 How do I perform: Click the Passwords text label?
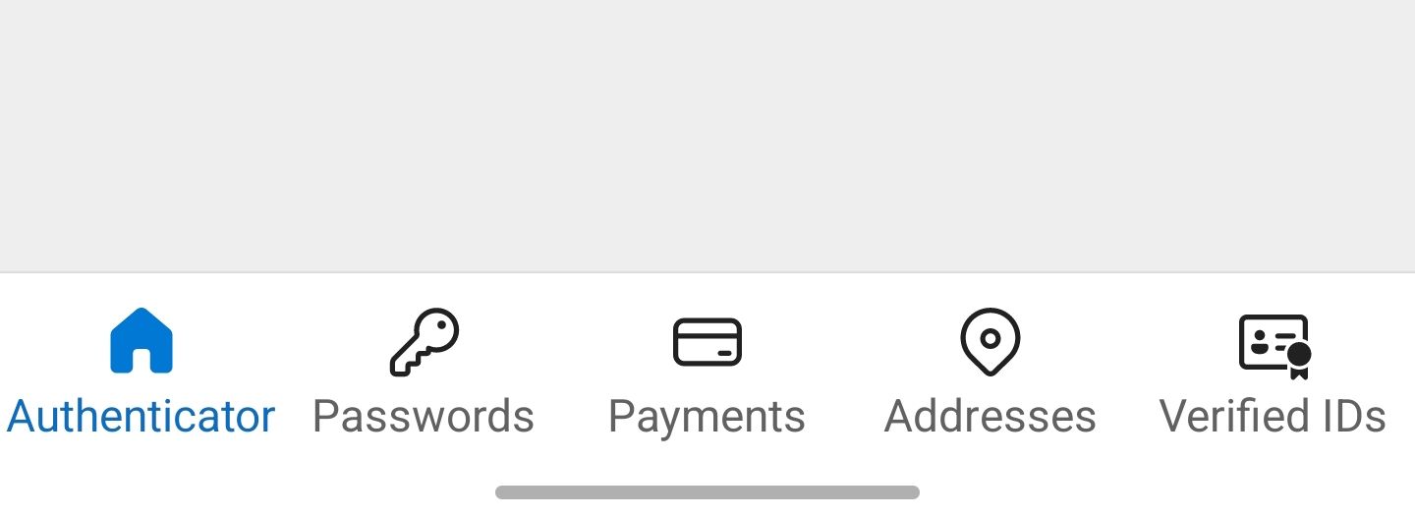pos(424,417)
